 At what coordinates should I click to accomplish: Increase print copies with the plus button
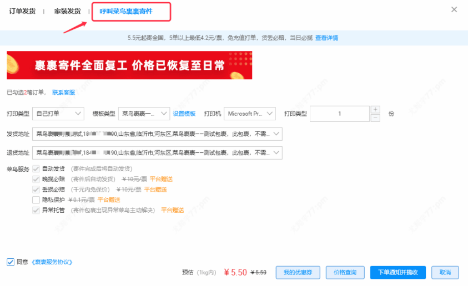375,109
